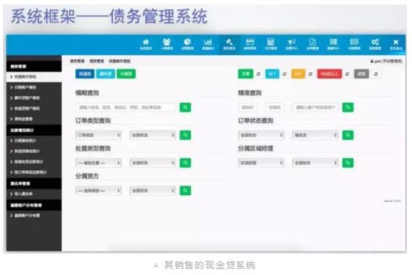Click search icon for 分属区域经理

(348, 162)
